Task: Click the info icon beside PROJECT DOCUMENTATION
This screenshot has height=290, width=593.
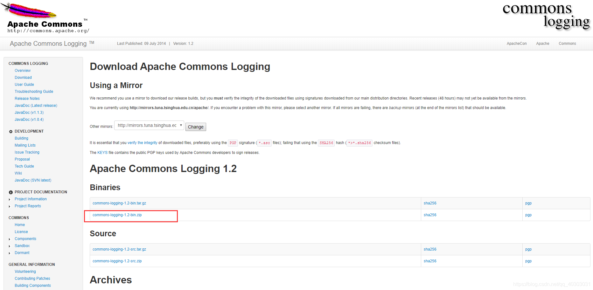Action: [11, 192]
